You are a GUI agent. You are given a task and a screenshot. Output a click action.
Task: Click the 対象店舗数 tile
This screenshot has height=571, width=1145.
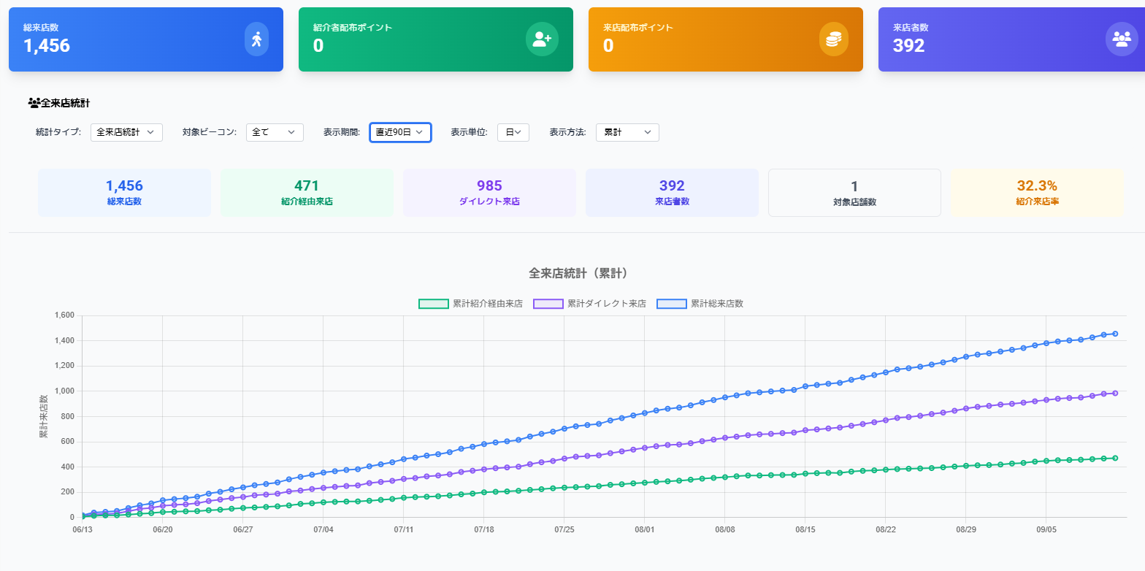click(854, 193)
